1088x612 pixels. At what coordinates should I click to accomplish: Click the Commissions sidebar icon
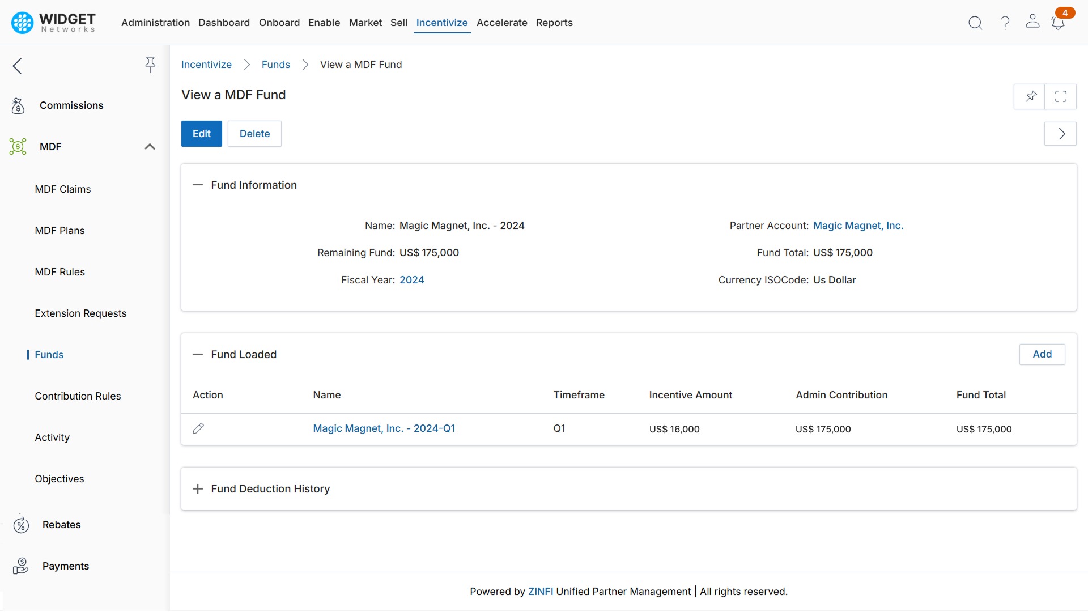pos(18,105)
